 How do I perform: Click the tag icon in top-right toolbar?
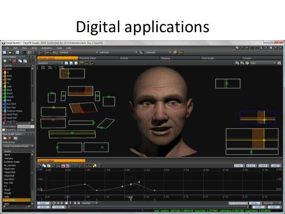(237, 48)
